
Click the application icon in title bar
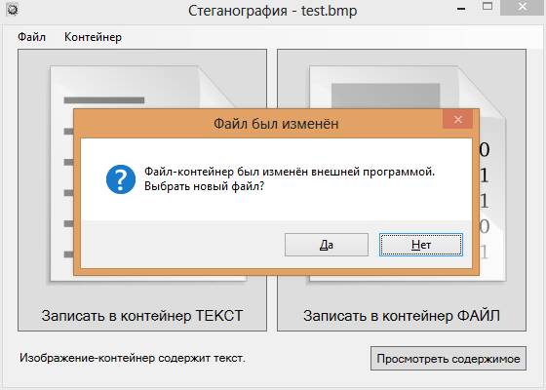coord(13,10)
